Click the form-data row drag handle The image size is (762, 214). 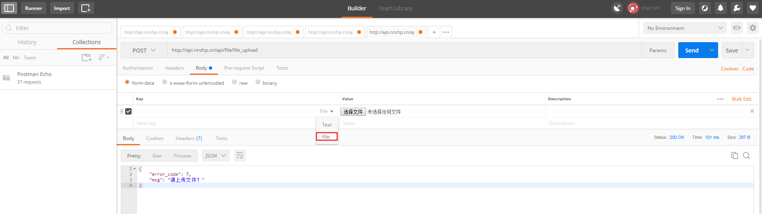122,111
